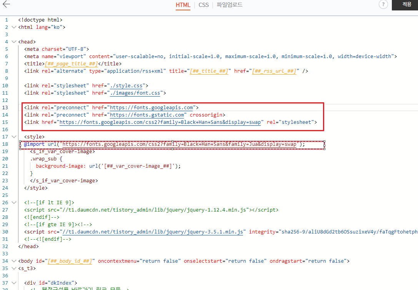Place cursor on <!doctype html> line
Viewport: 418px width, 290px height.
click(x=40, y=20)
